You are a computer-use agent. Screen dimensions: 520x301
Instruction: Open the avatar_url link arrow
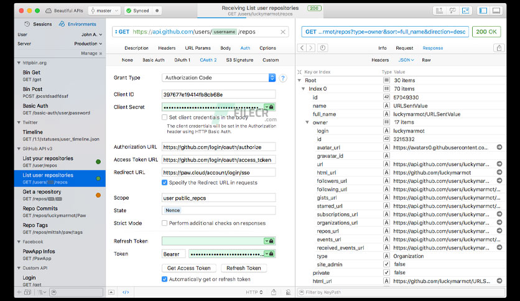click(x=499, y=147)
